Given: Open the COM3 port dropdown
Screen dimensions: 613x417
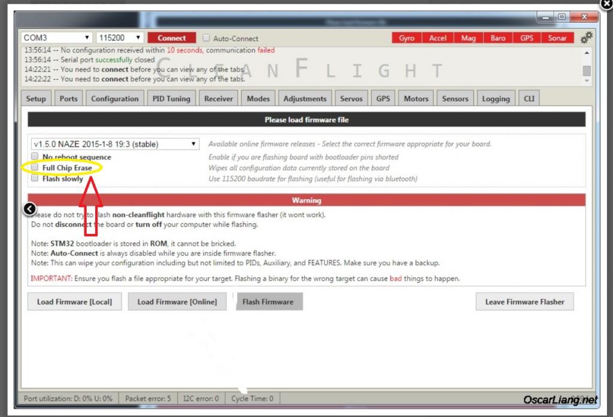Looking at the screenshot, I should (56, 38).
